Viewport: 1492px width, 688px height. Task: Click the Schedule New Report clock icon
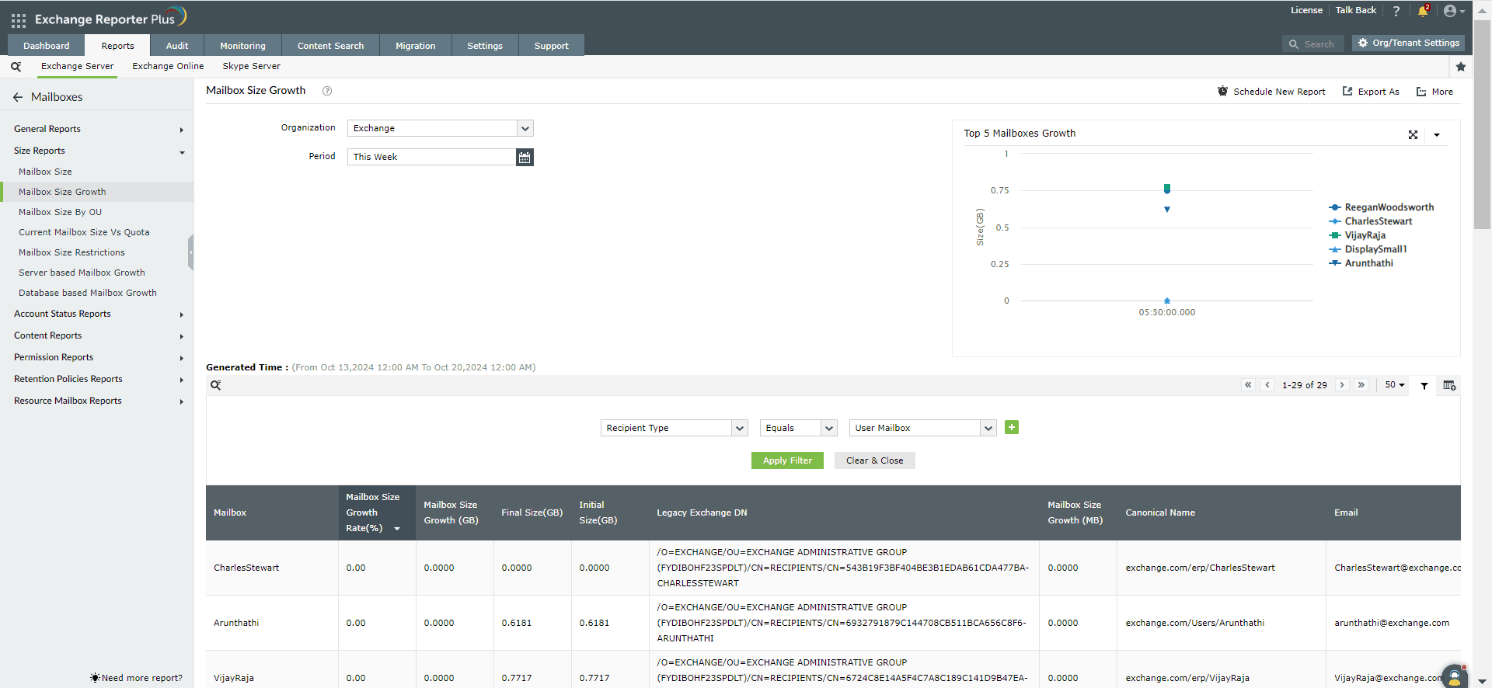coord(1223,91)
